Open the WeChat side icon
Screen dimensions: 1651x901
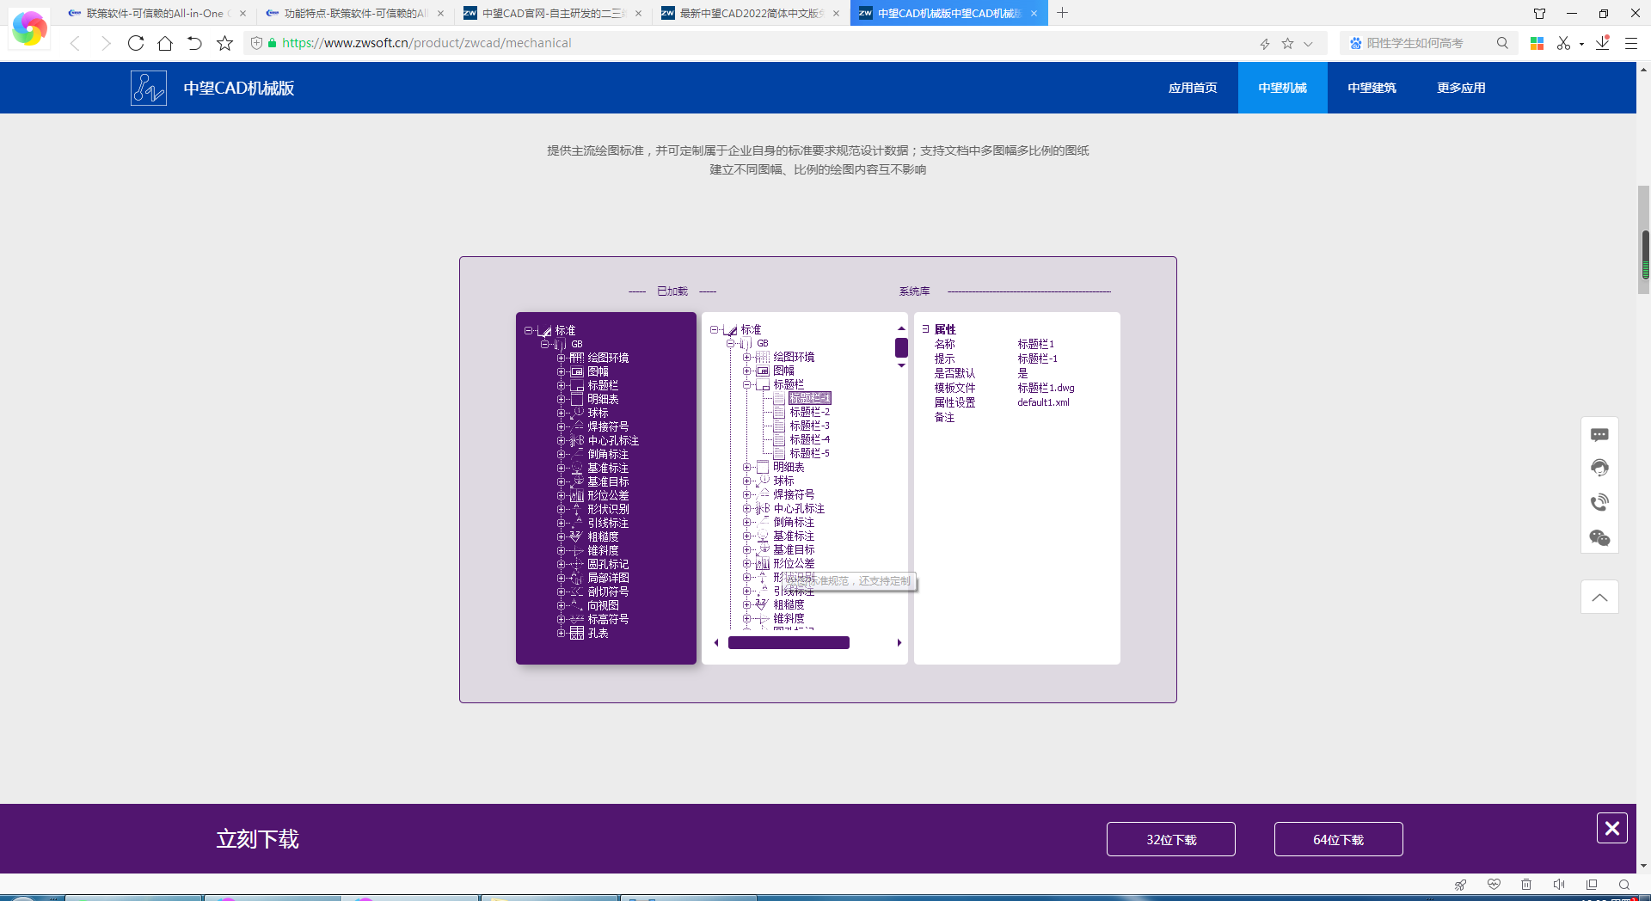point(1599,538)
